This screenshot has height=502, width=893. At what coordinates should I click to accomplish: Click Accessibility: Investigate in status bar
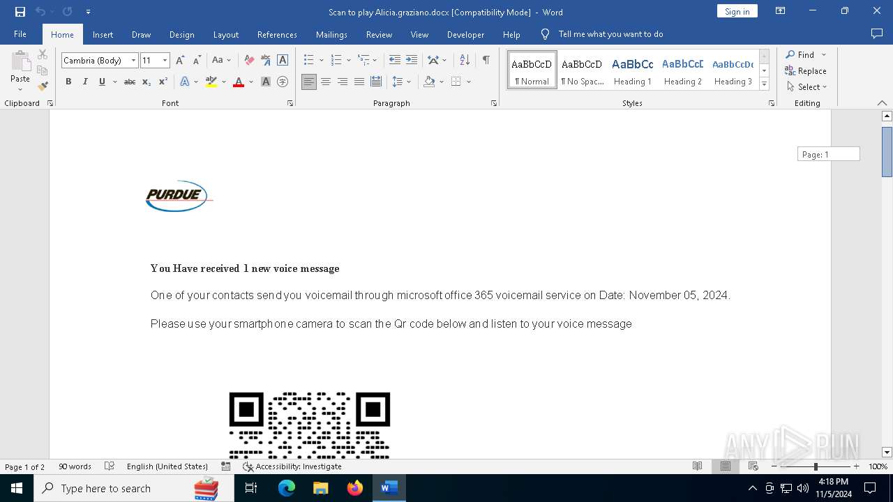(292, 466)
